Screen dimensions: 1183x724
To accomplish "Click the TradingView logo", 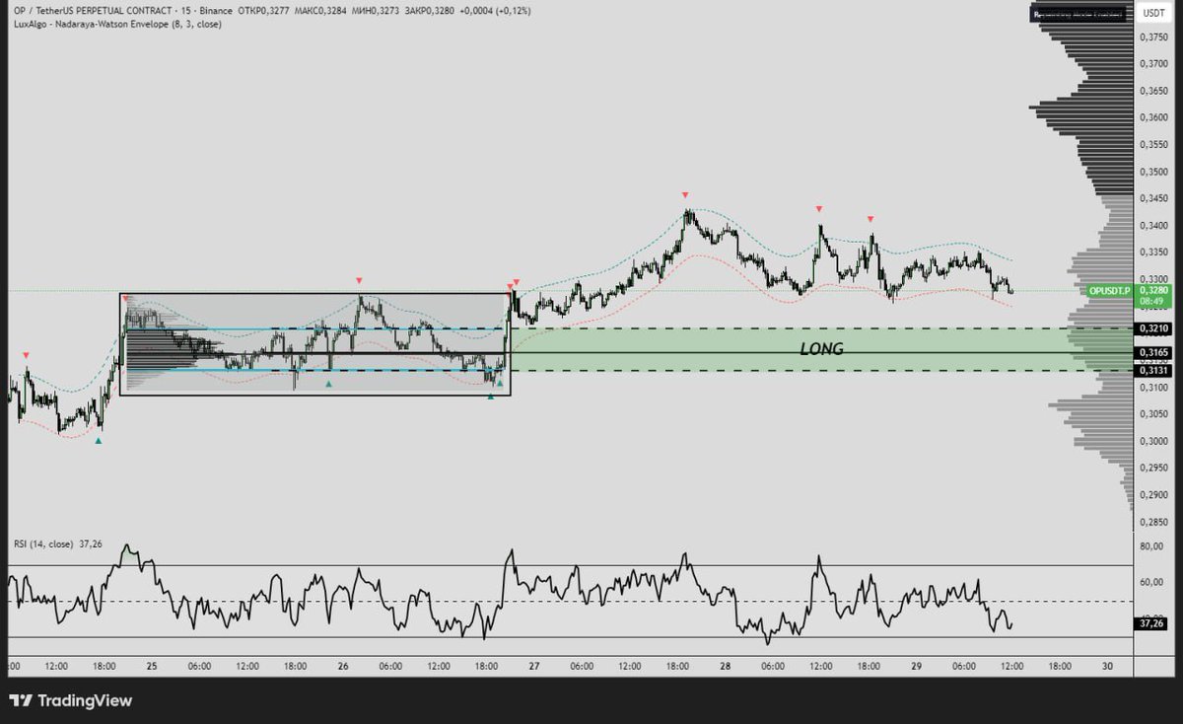I will point(71,701).
